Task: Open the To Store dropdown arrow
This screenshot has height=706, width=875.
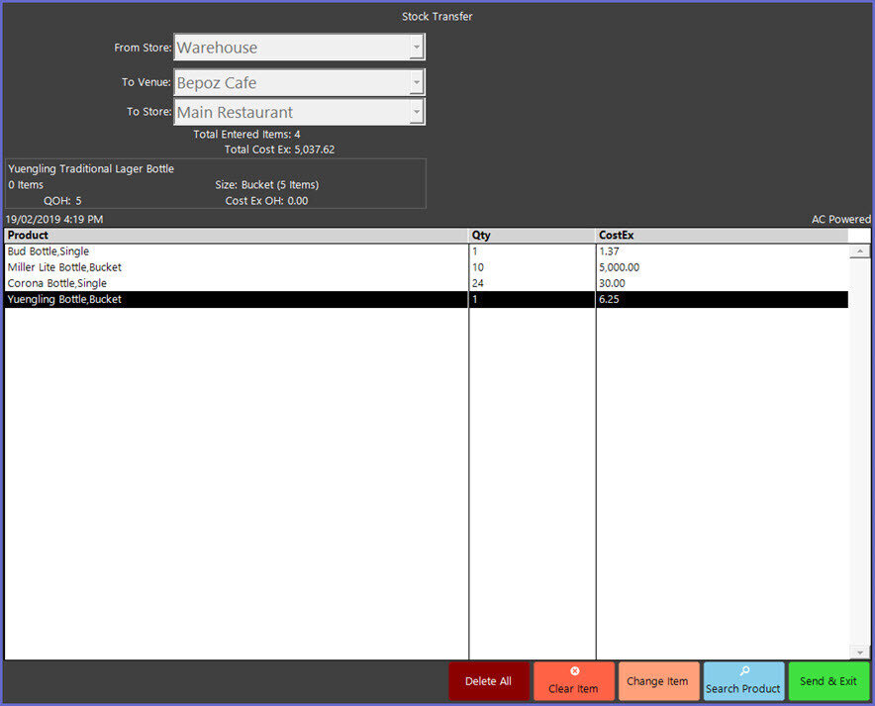Action: pos(417,112)
